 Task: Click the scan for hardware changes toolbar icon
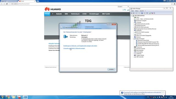(147, 13)
